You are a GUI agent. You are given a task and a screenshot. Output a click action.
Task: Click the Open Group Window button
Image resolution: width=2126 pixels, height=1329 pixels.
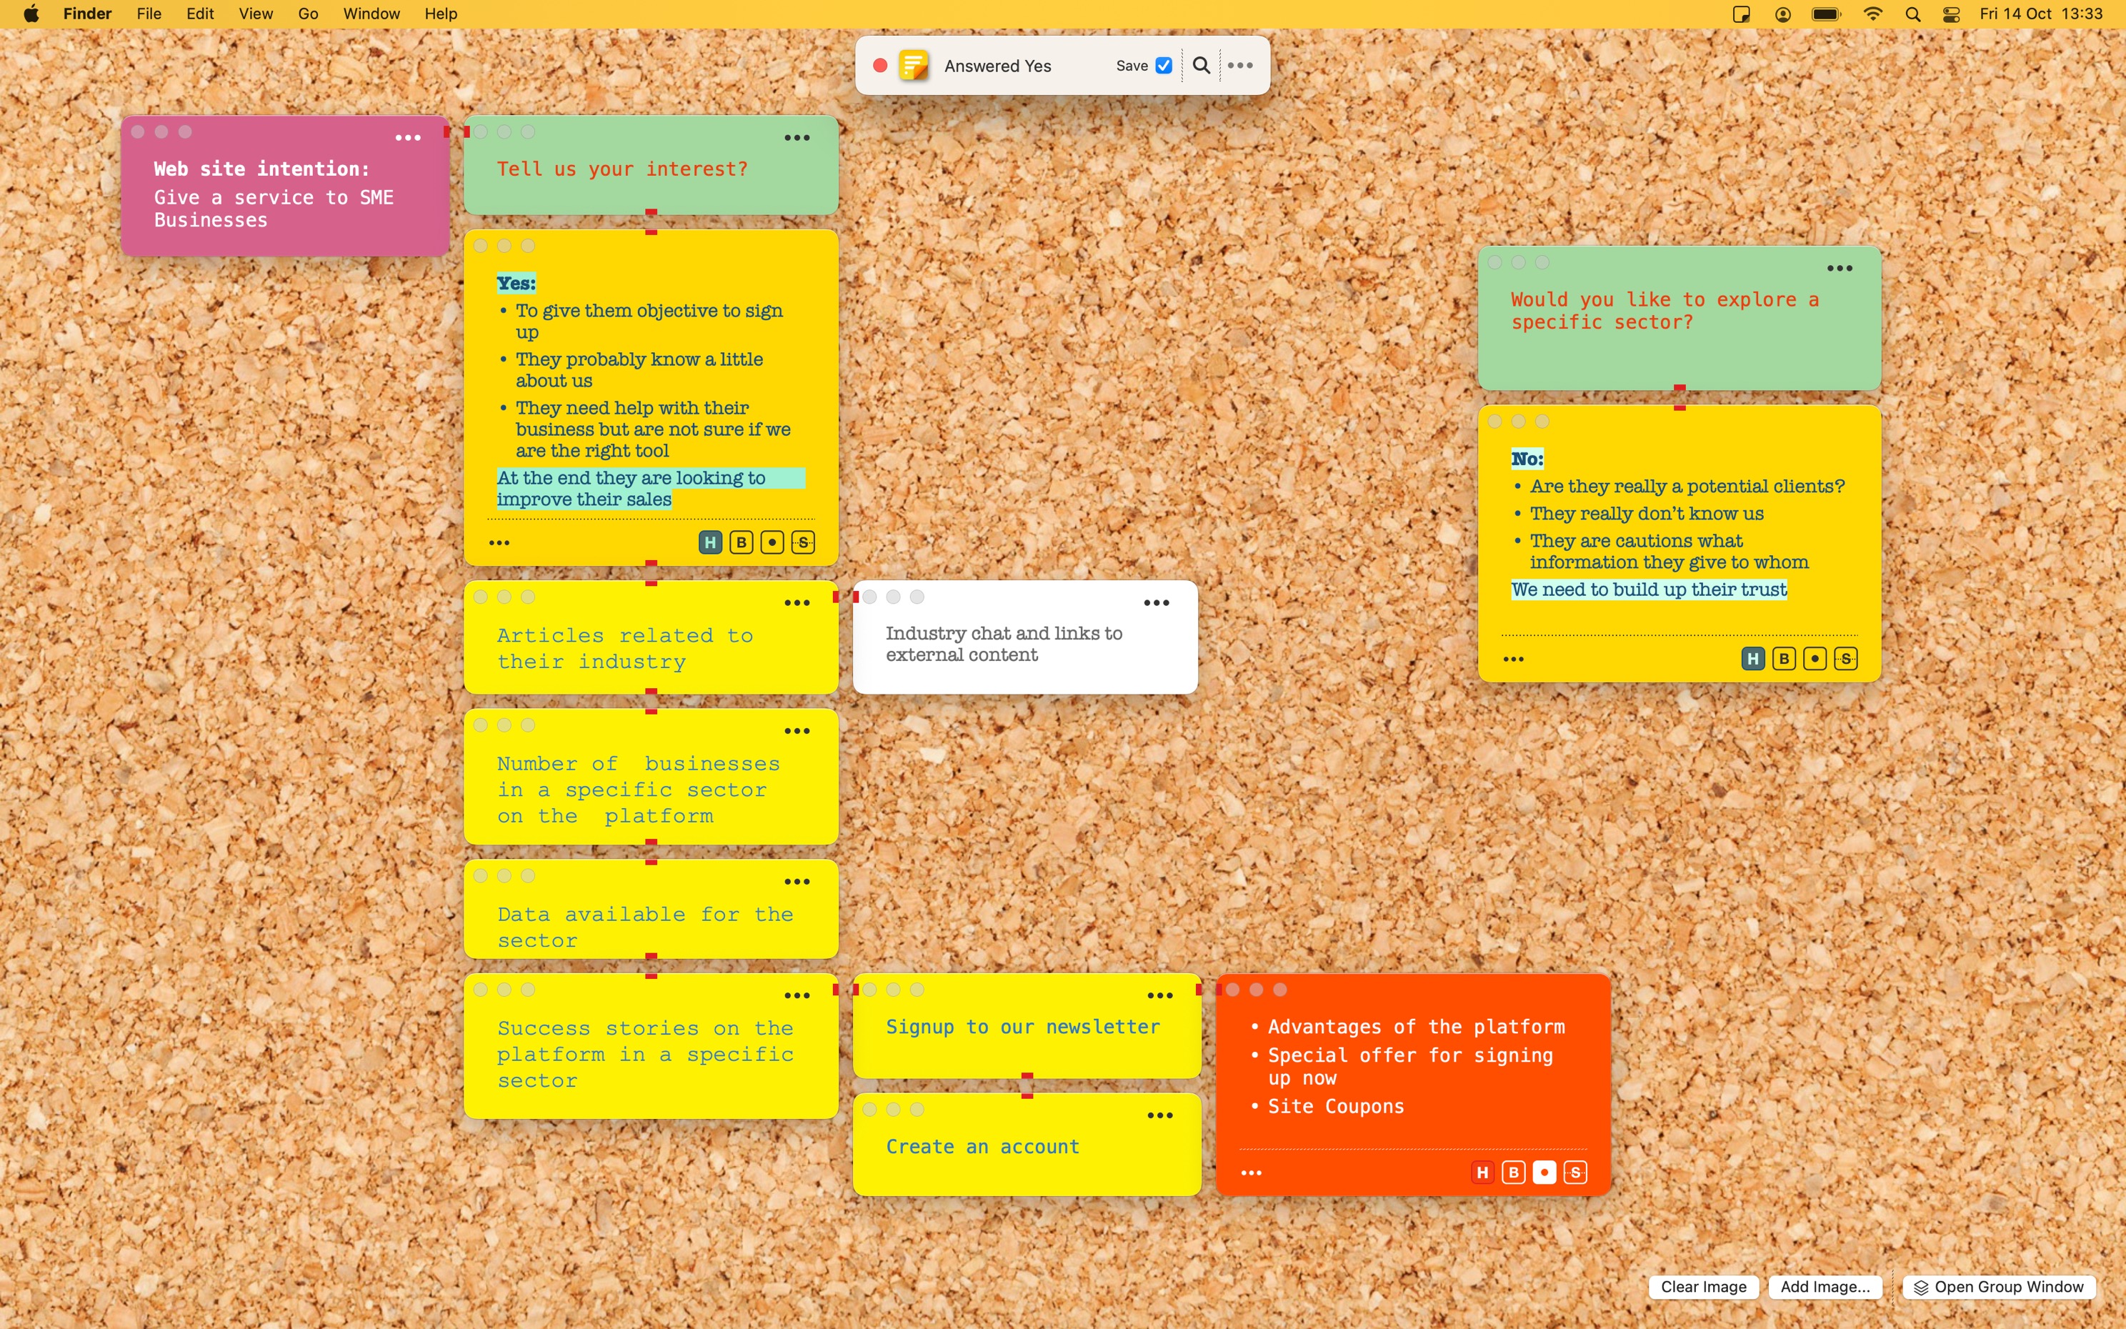(1999, 1287)
